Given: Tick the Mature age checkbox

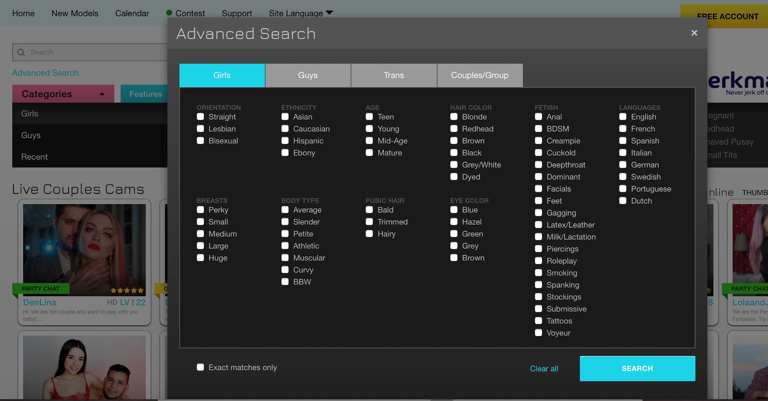Looking at the screenshot, I should coord(369,153).
